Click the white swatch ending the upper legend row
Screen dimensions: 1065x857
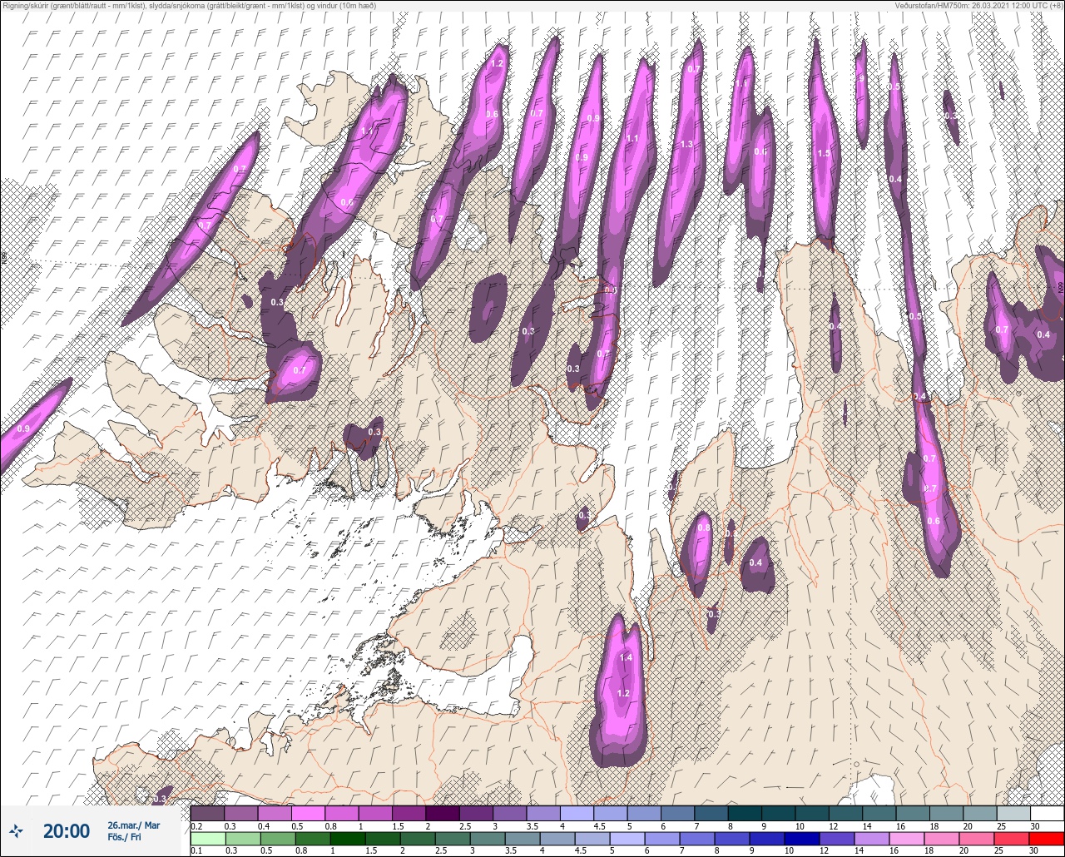[x=1046, y=813]
